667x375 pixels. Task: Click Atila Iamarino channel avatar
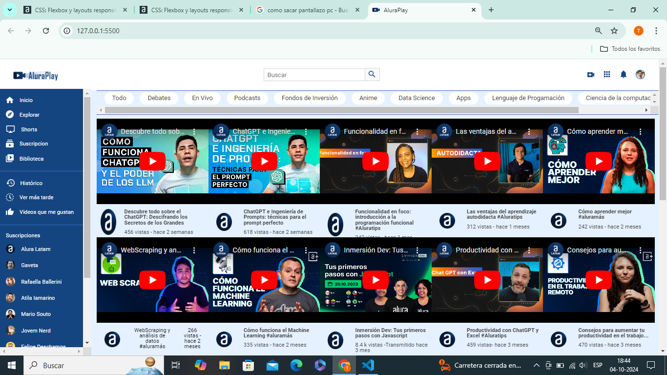tap(10, 298)
